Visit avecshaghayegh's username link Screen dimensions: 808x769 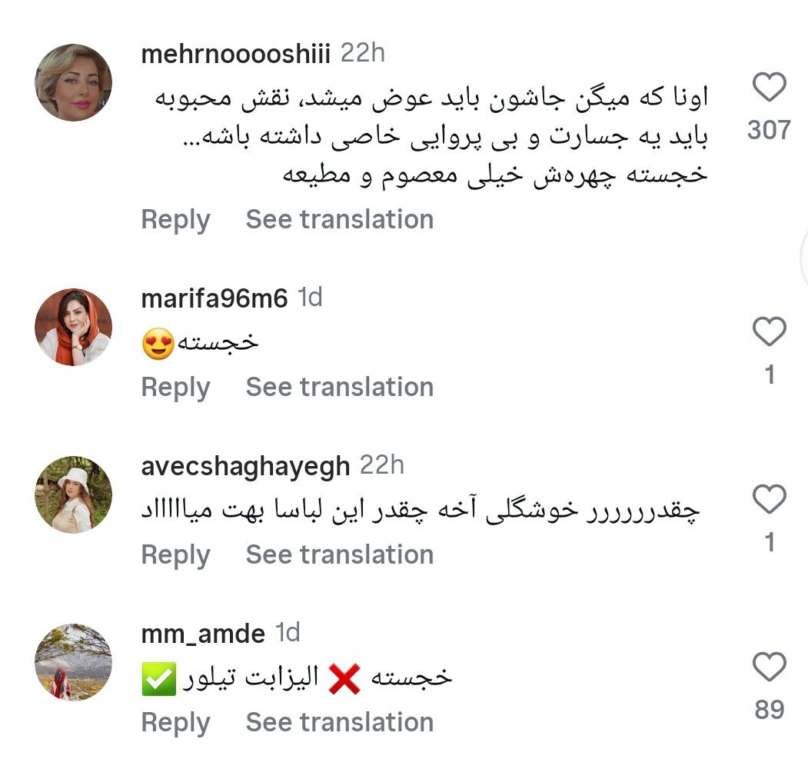(246, 467)
